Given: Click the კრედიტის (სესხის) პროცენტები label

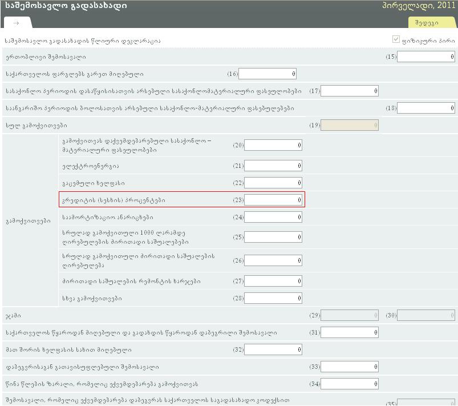Looking at the screenshot, I should [x=114, y=200].
